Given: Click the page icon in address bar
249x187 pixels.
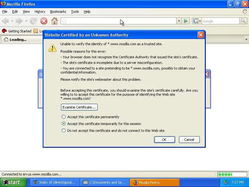Looking at the screenshot, I should tap(64, 21).
